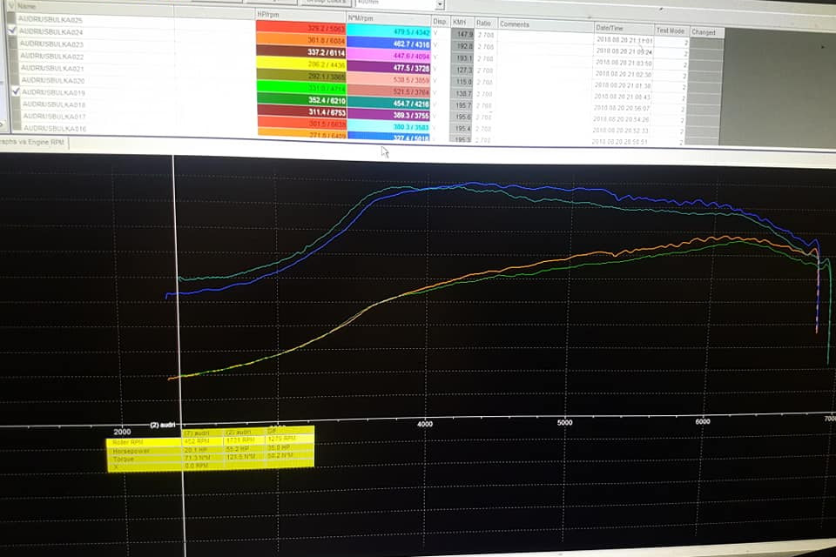The height and width of the screenshot is (557, 836).
Task: Click the HP/rpm column header
Action: tap(269, 15)
